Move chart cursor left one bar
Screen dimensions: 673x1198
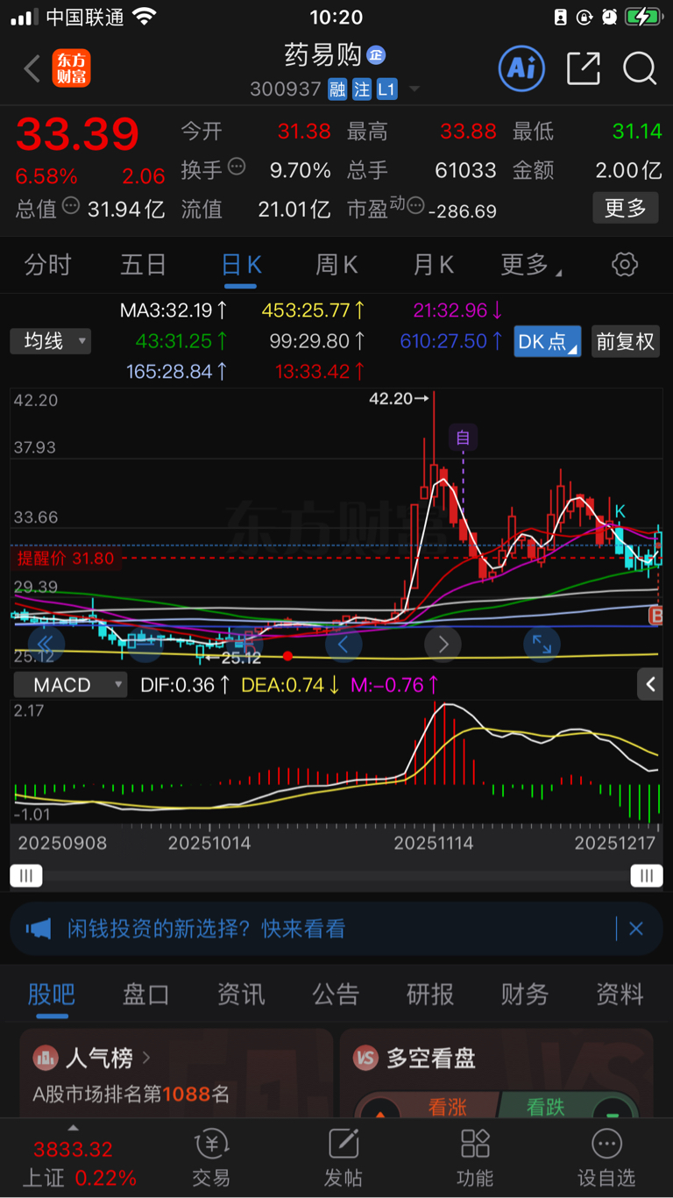pyautogui.click(x=344, y=645)
